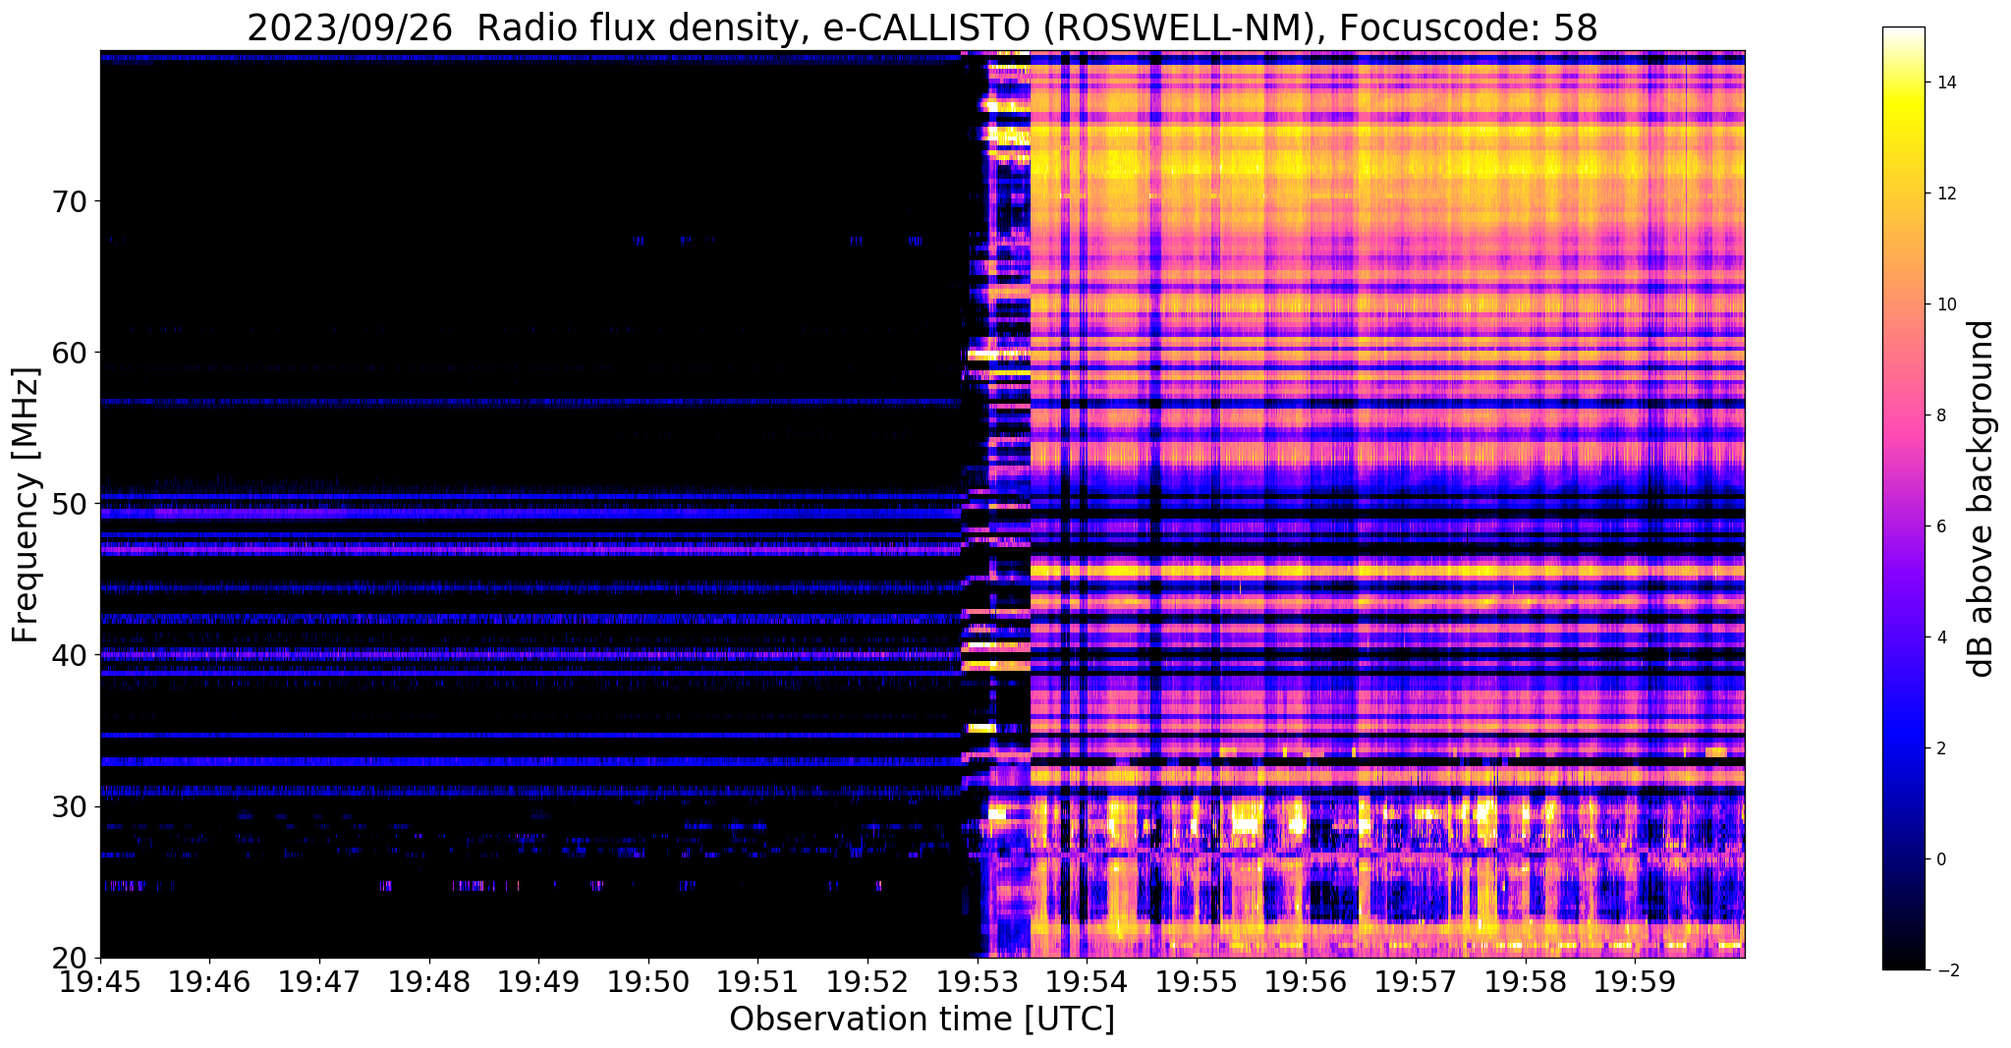Image resolution: width=2011 pixels, height=1048 pixels.
Task: Click the 19:59 time tick label
Action: (x=1635, y=981)
